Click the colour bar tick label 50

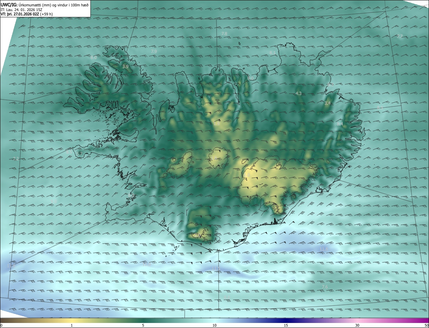click(426, 325)
